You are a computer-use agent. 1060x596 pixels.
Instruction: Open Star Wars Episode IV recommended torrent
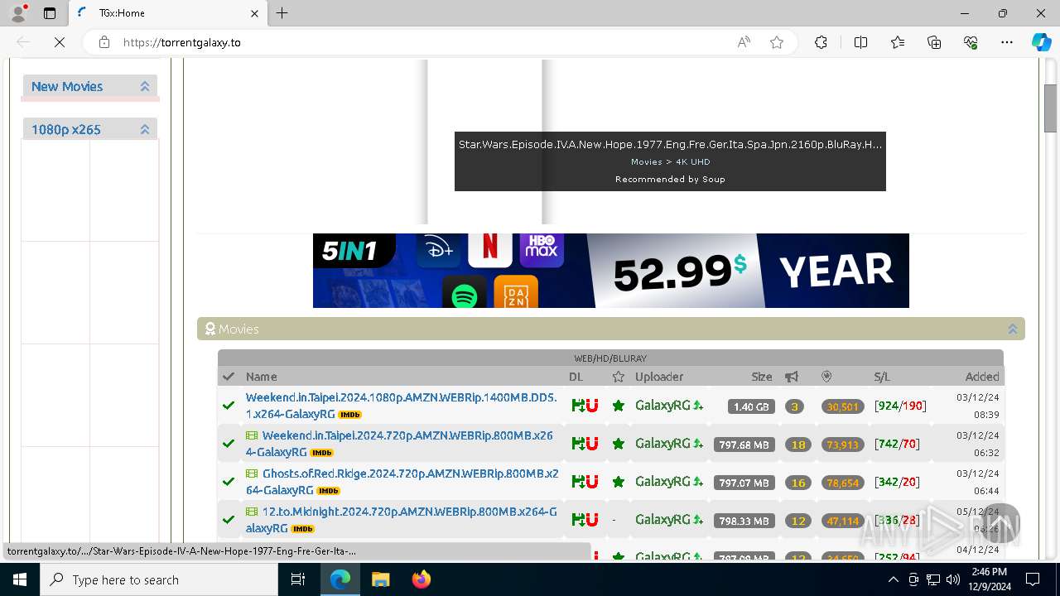670,144
